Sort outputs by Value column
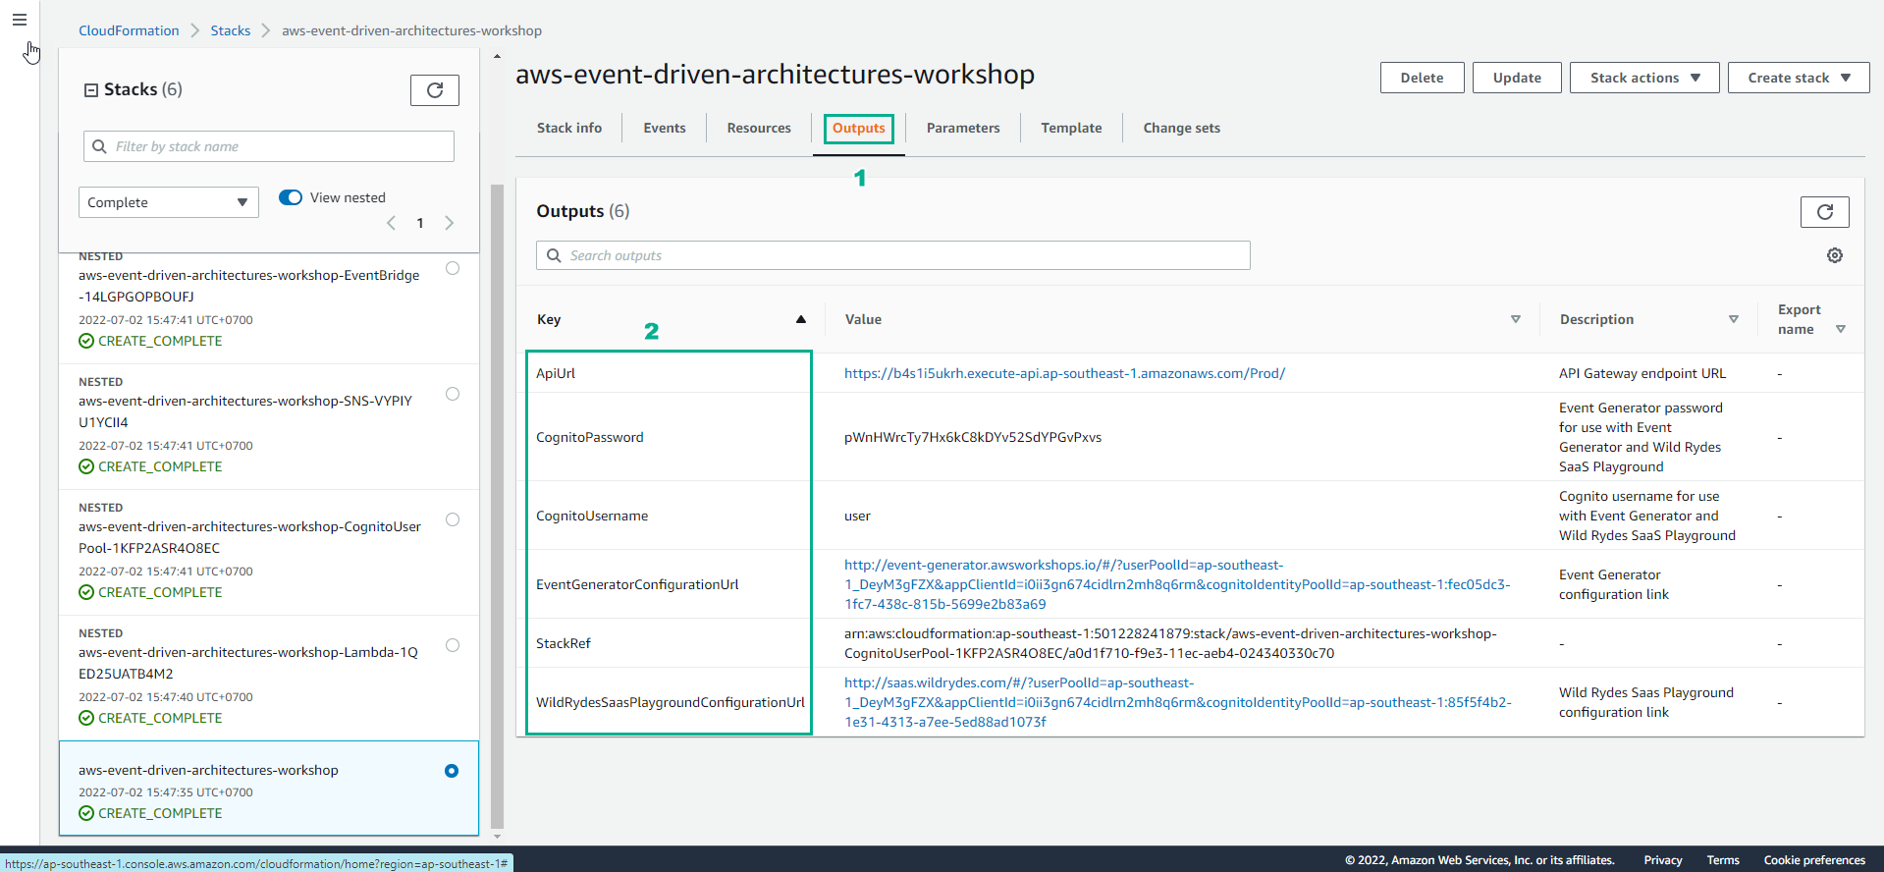The height and width of the screenshot is (872, 1884). coord(1516,319)
